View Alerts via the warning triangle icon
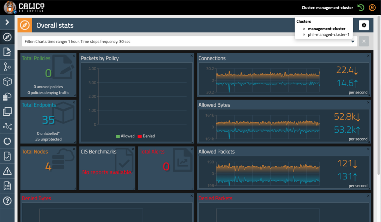This screenshot has height=222, width=381. [7, 171]
